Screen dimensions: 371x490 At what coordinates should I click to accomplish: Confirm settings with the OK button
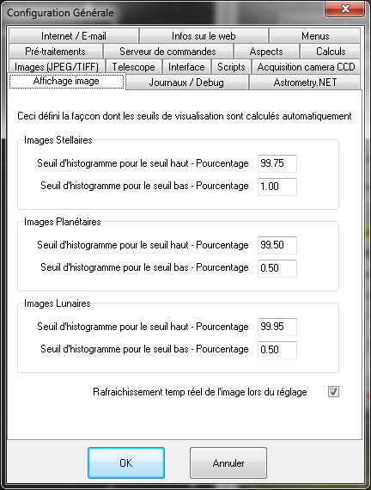(126, 462)
